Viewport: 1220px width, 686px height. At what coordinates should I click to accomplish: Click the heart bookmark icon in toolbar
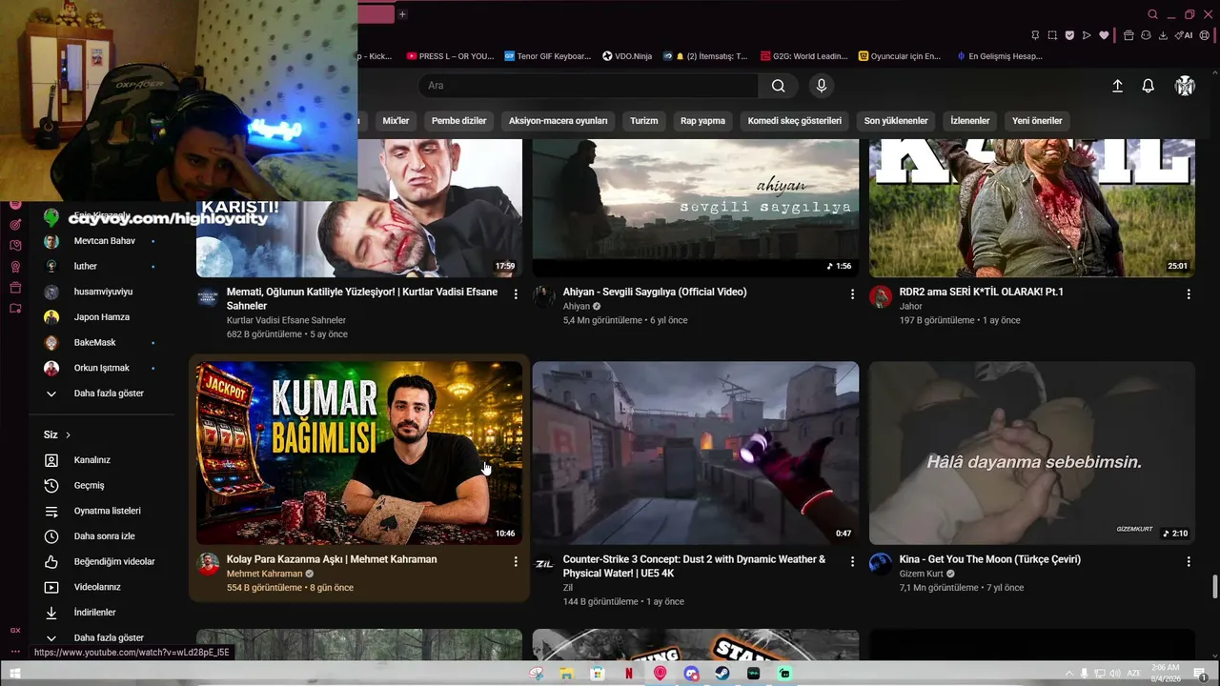(1104, 35)
